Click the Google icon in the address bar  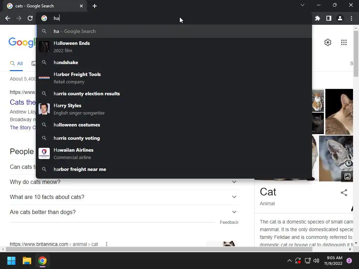coord(44,18)
